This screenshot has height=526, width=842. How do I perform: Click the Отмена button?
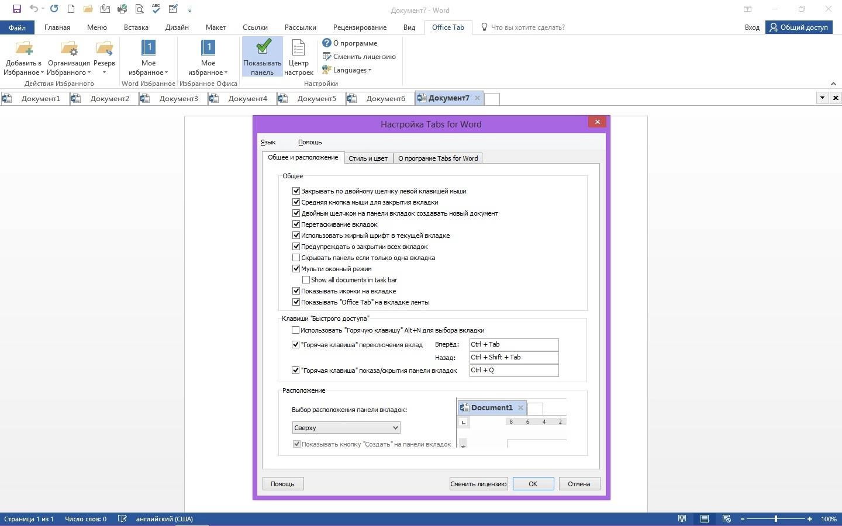[579, 484]
